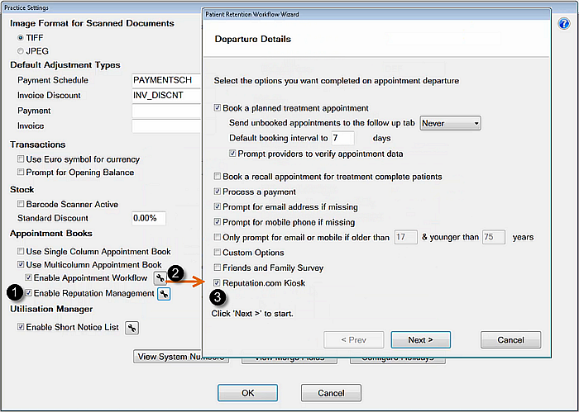Open the Send unbooked appointments 'Never' dropdown
This screenshot has width=579, height=412.
click(451, 123)
